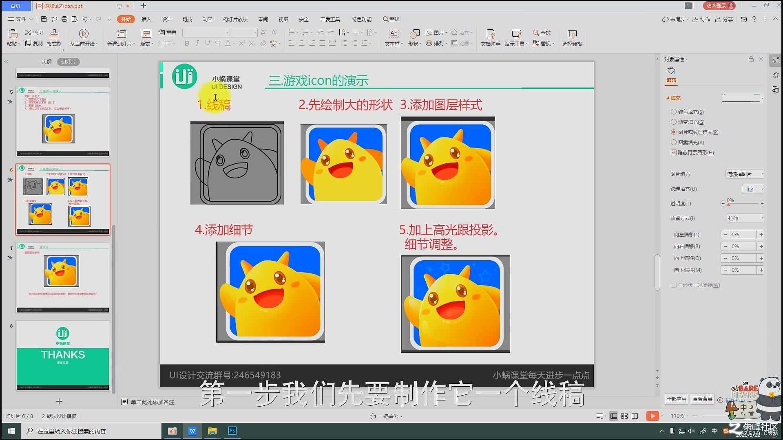Open the Insert (插入) ribbon tab
Image resolution: width=783 pixels, height=440 pixels.
146,19
